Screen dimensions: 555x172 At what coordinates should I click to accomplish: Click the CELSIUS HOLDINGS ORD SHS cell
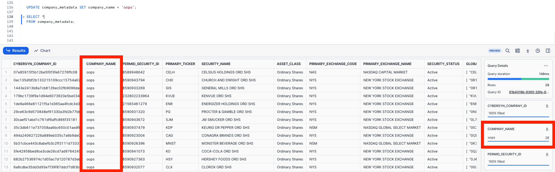tap(226, 72)
